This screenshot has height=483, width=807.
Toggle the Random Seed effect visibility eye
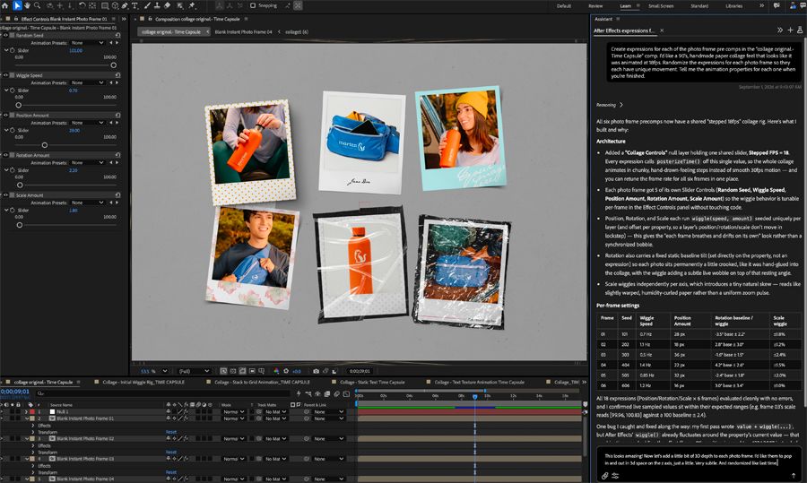pyautogui.click(x=5, y=36)
